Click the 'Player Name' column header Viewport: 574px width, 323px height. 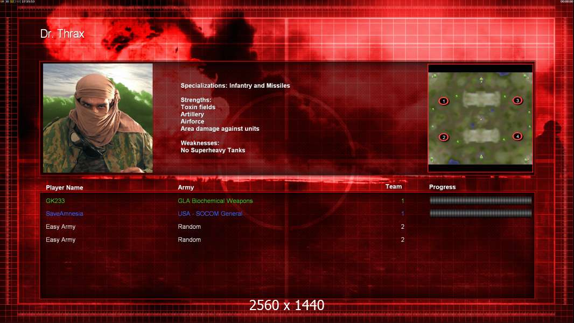click(65, 188)
